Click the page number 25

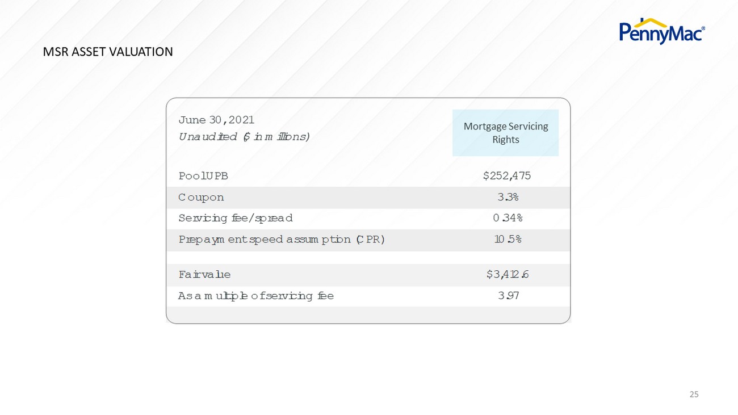[x=694, y=394]
